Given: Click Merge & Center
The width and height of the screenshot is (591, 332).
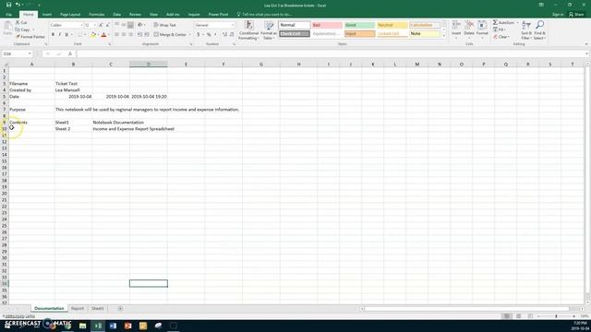Looking at the screenshot, I should [170, 35].
